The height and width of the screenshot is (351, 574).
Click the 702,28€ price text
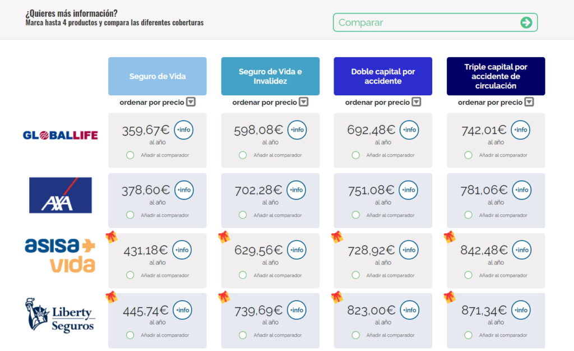click(258, 190)
